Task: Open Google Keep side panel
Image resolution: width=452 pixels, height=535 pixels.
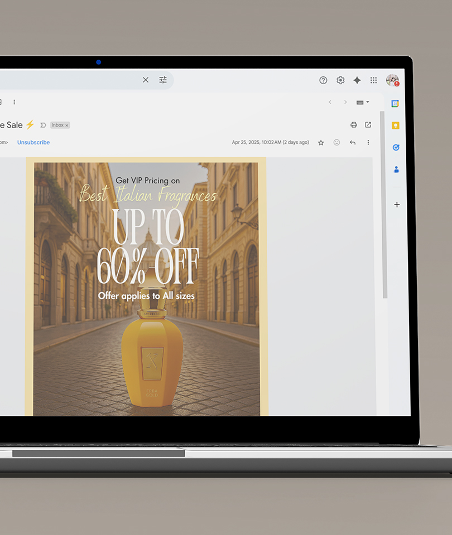Action: click(x=396, y=125)
